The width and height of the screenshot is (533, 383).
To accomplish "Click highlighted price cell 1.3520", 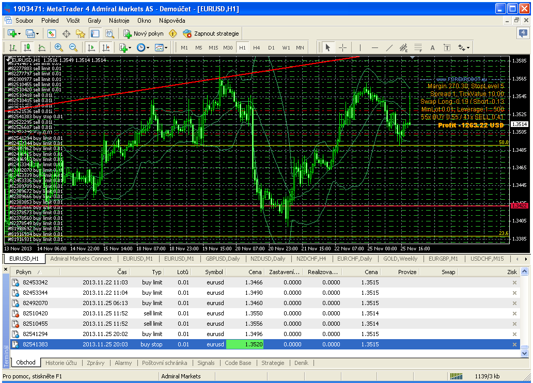I will (245, 344).
